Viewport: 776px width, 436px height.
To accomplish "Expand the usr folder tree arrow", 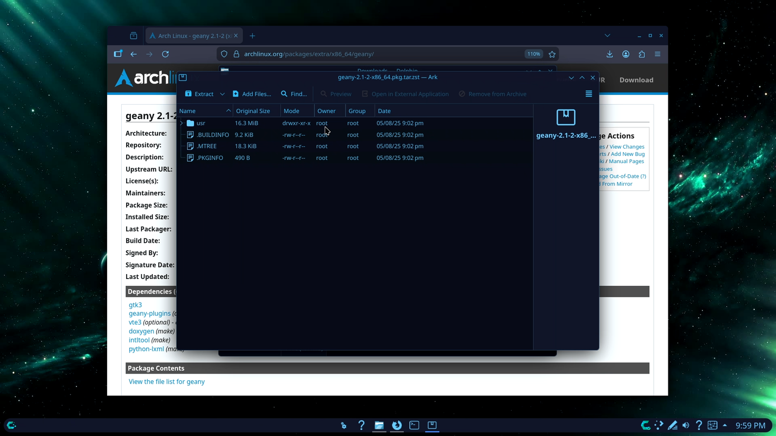I will 182,123.
